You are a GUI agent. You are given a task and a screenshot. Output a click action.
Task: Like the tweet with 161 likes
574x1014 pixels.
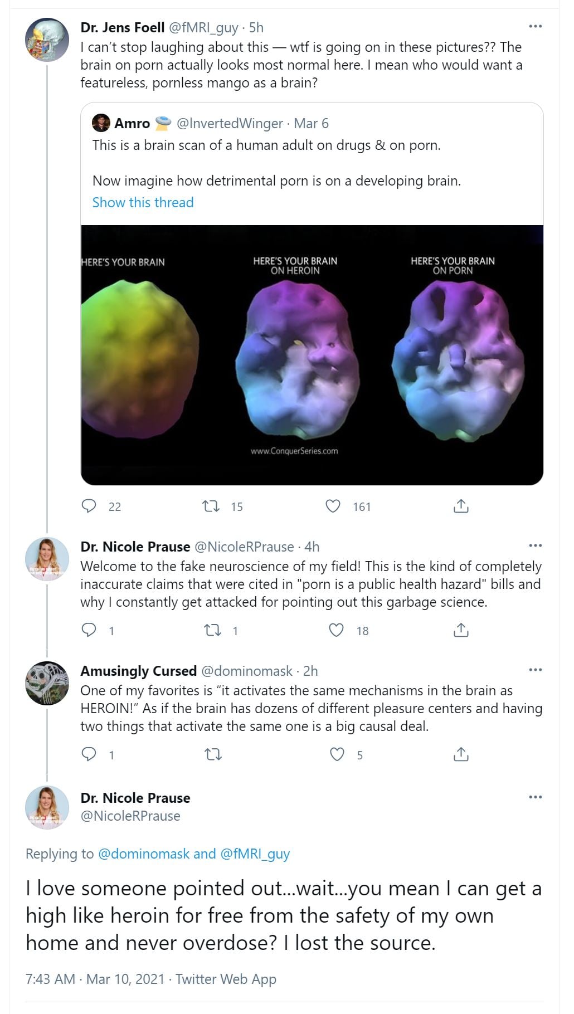(x=333, y=506)
